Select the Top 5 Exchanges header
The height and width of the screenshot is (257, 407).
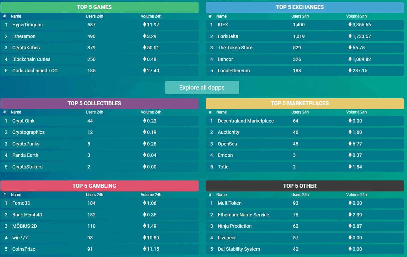click(x=304, y=7)
